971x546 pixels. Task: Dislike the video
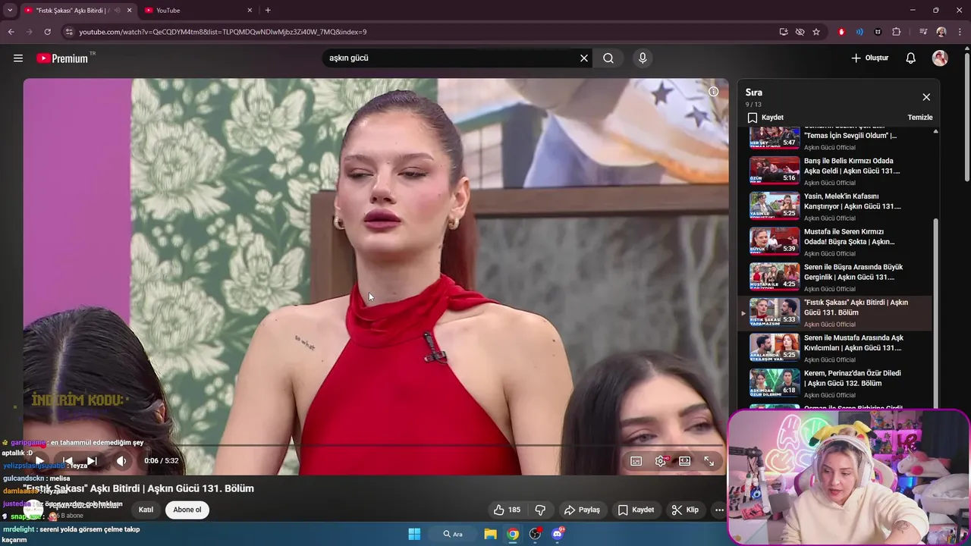click(540, 510)
